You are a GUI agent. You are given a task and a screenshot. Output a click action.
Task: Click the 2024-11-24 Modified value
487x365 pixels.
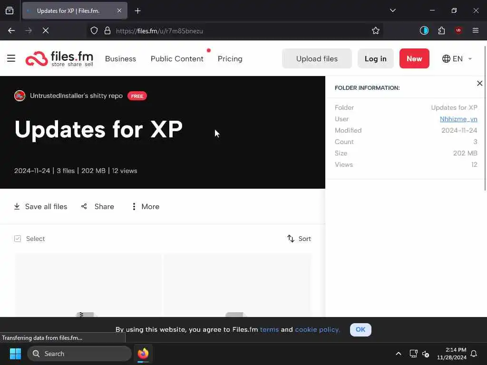pyautogui.click(x=459, y=130)
